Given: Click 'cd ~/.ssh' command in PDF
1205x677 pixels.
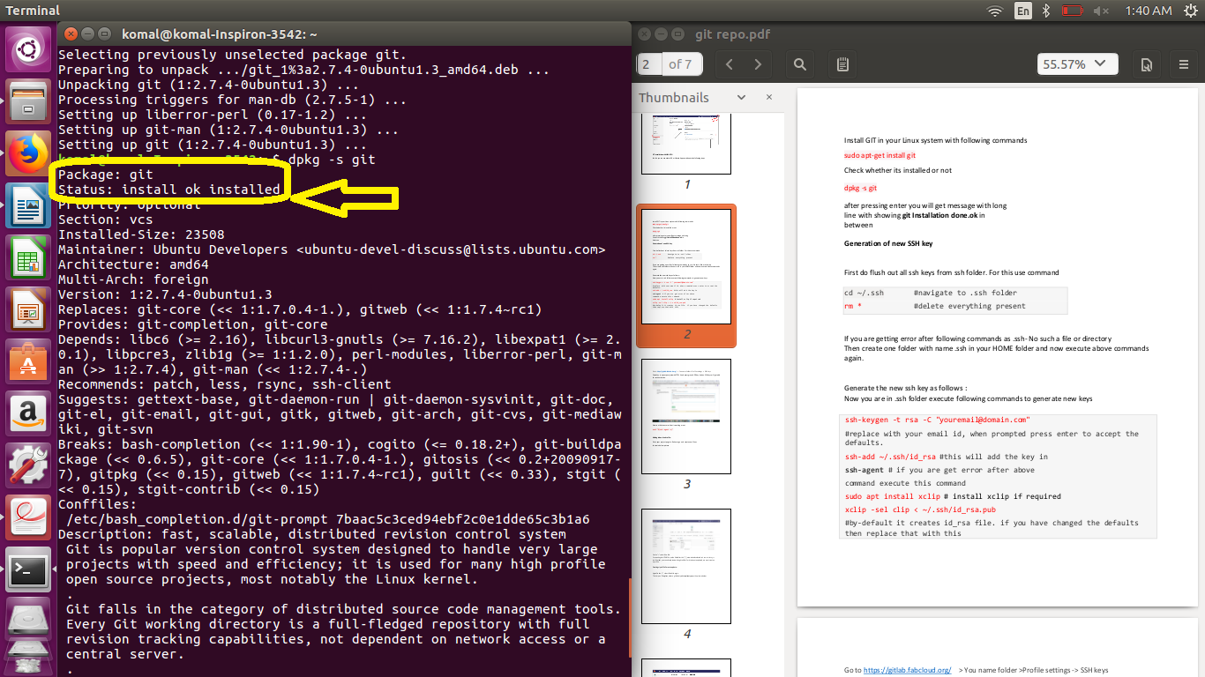Looking at the screenshot, I should pyautogui.click(x=864, y=293).
